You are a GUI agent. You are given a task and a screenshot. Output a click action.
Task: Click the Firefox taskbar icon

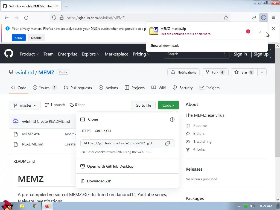47,206
